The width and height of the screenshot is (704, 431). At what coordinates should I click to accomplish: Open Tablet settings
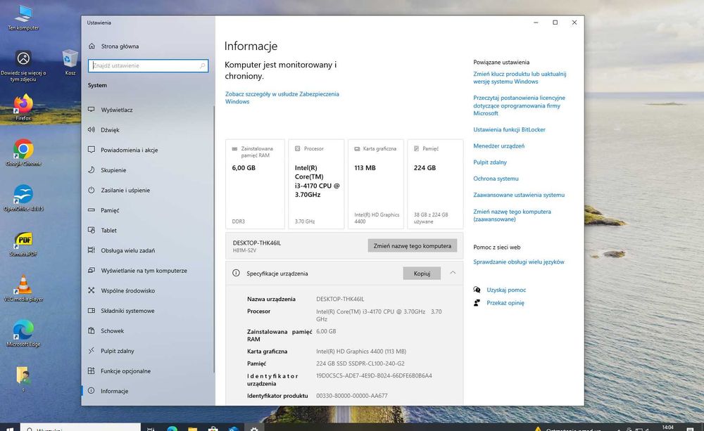pos(108,231)
